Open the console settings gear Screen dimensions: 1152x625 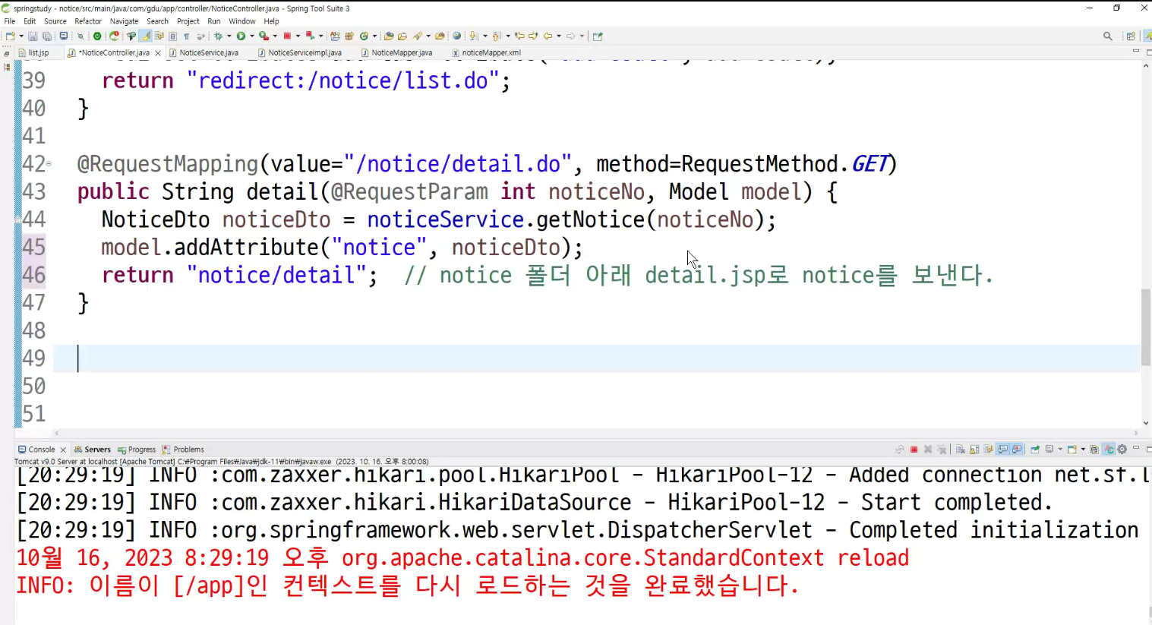[x=1122, y=450]
